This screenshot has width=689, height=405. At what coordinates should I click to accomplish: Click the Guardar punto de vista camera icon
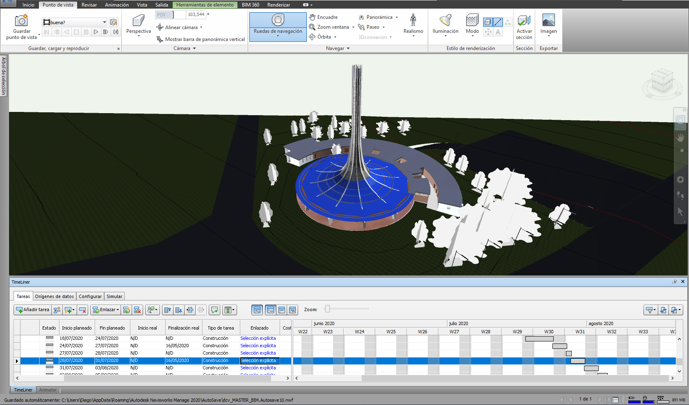click(x=21, y=20)
